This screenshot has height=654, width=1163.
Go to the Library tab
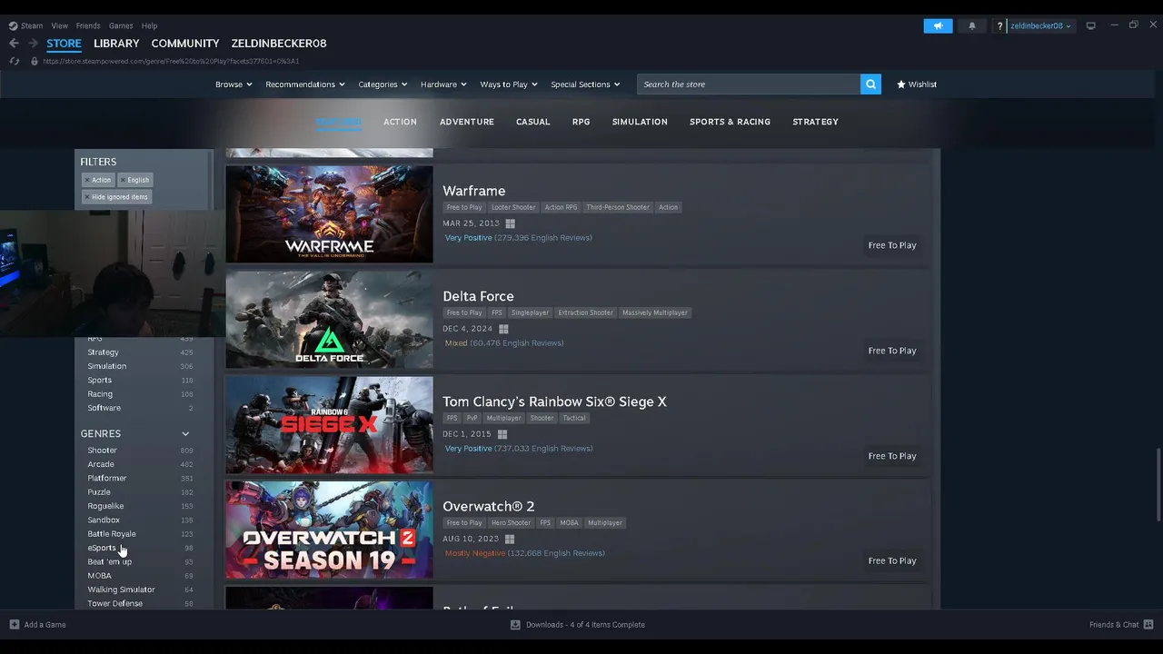pos(116,43)
